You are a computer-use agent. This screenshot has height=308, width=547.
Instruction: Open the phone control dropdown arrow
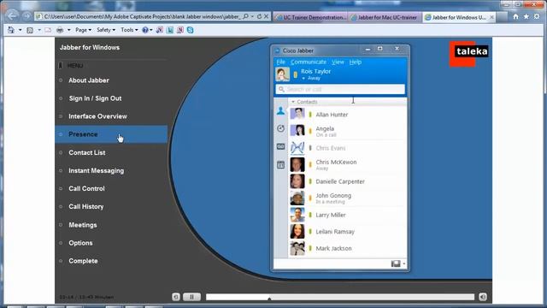tap(404, 264)
